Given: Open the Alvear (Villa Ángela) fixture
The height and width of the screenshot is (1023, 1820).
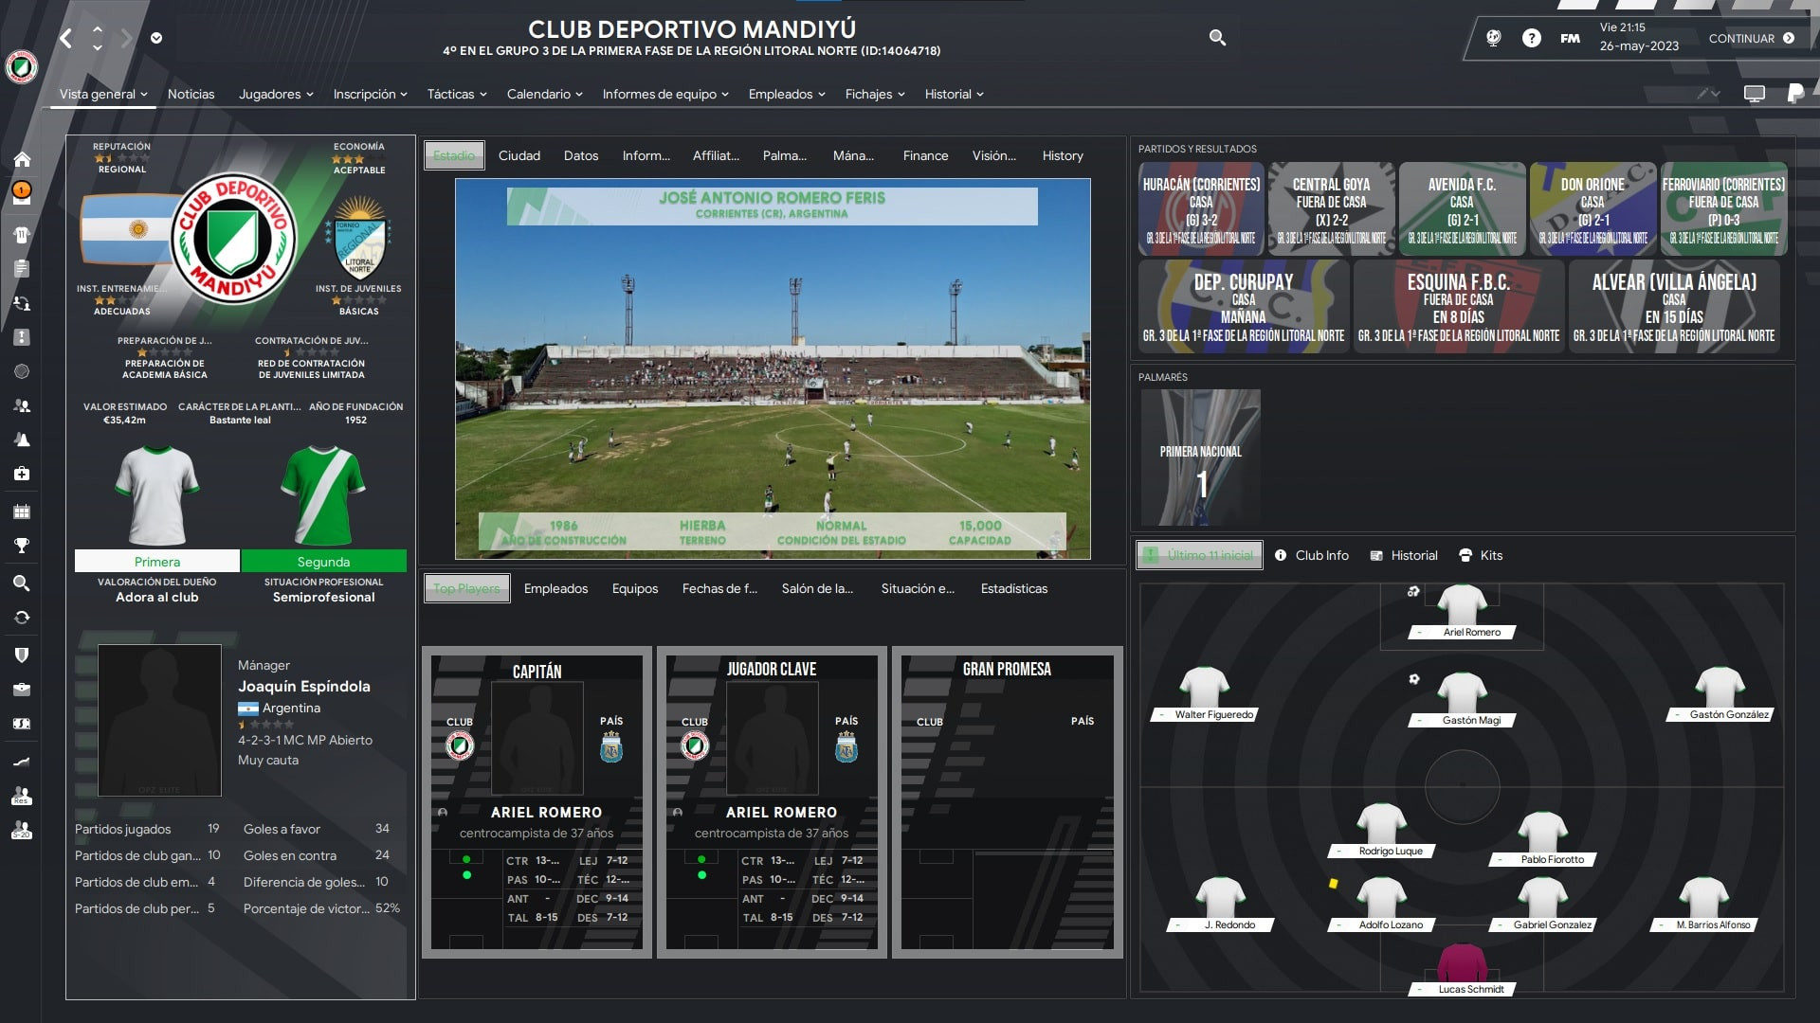Looking at the screenshot, I should pos(1674,307).
